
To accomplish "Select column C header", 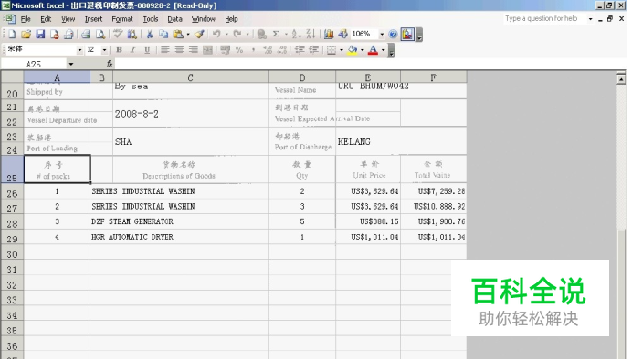I will point(190,77).
